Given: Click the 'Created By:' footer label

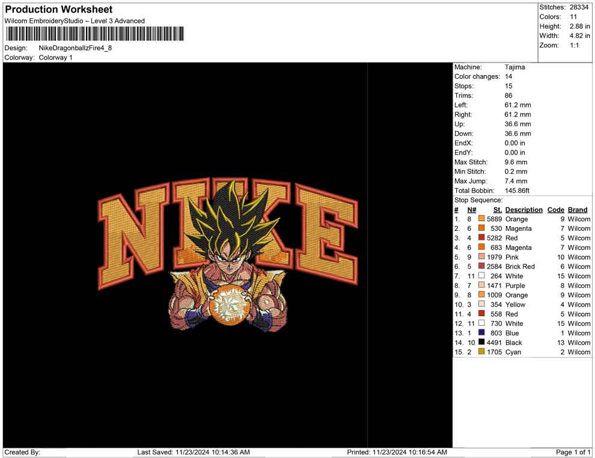Looking at the screenshot, I should click(22, 452).
